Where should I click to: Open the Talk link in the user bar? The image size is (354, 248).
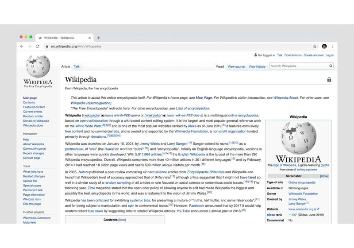click(280, 55)
